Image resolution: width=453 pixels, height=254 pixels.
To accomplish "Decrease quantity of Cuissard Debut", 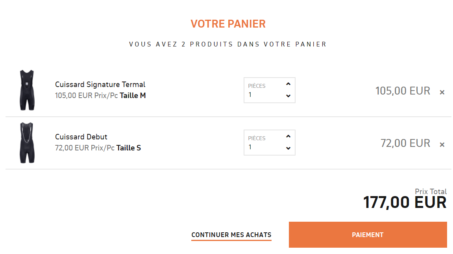I will click(x=288, y=148).
